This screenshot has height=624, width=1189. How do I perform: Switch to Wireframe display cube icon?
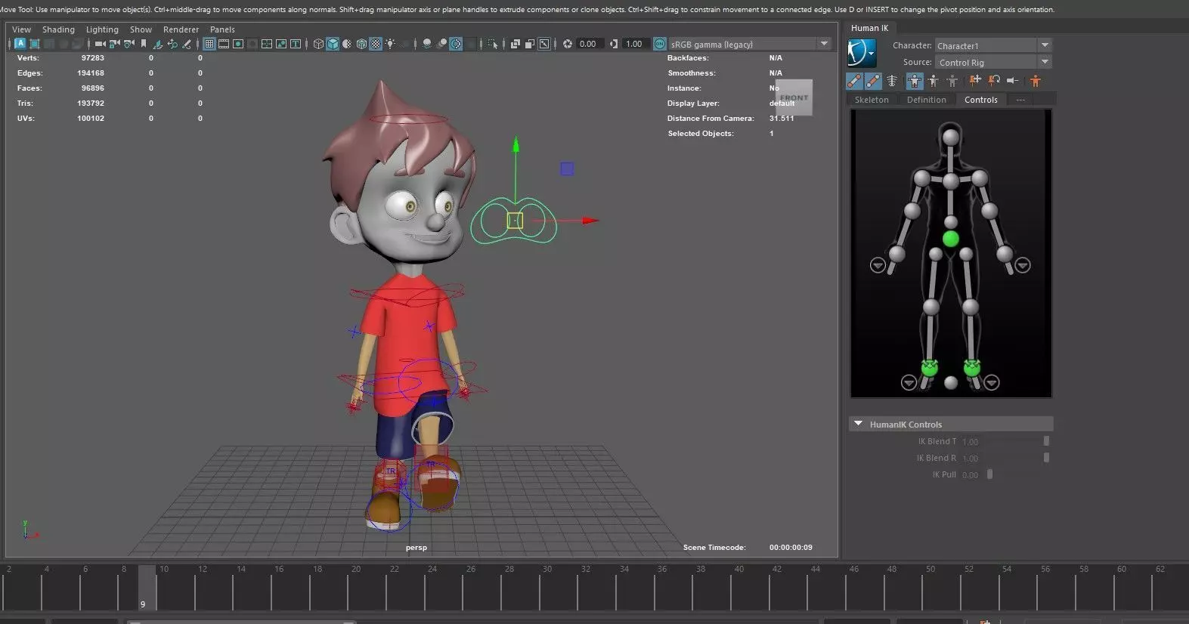318,44
